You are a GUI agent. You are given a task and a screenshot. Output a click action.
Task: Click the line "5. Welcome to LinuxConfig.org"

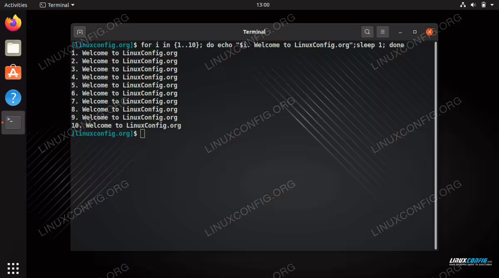(124, 85)
